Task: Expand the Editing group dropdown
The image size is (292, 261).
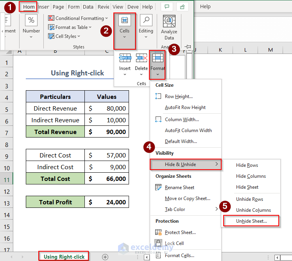Action: (146, 37)
